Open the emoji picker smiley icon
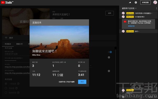This screenshot has height=99, width=158. (123, 97)
